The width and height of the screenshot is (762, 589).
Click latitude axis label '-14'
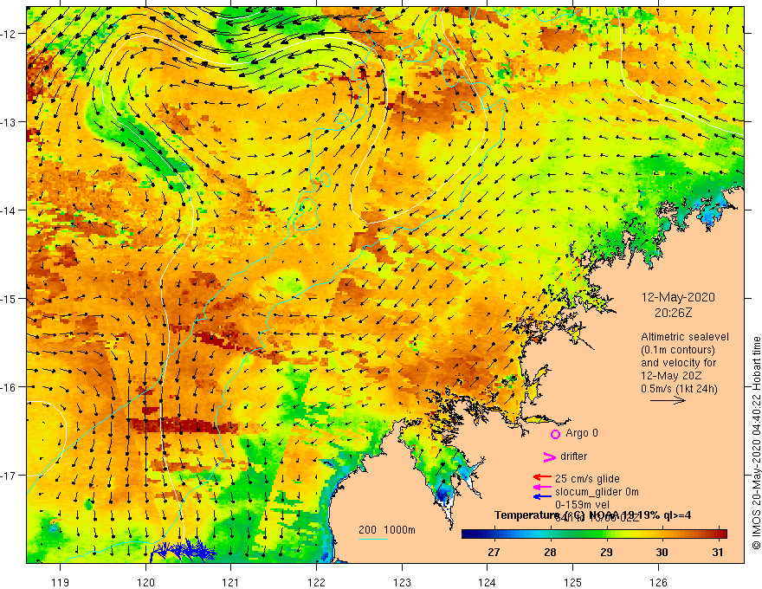coord(9,210)
